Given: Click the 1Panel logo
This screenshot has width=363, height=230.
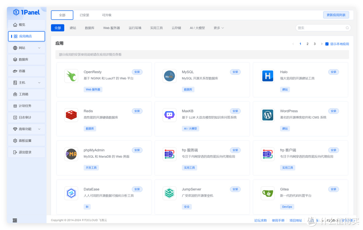Looking at the screenshot, I should 27,12.
